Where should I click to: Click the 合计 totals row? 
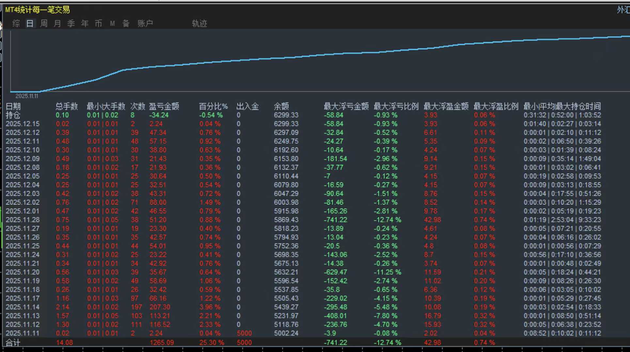click(x=13, y=342)
